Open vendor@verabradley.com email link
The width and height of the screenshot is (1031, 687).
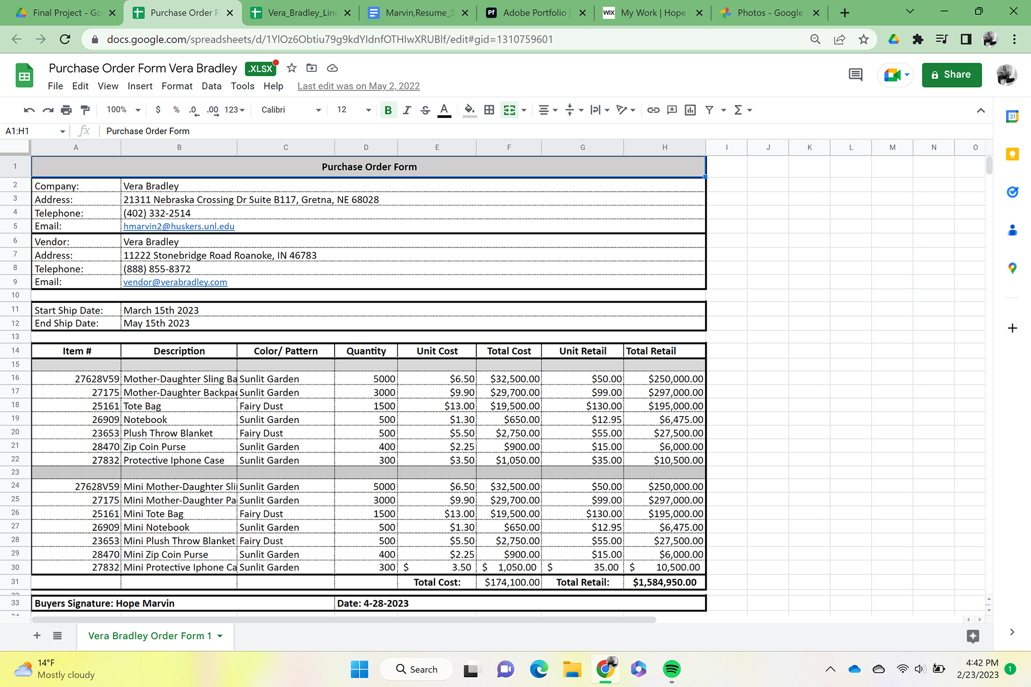(x=175, y=282)
